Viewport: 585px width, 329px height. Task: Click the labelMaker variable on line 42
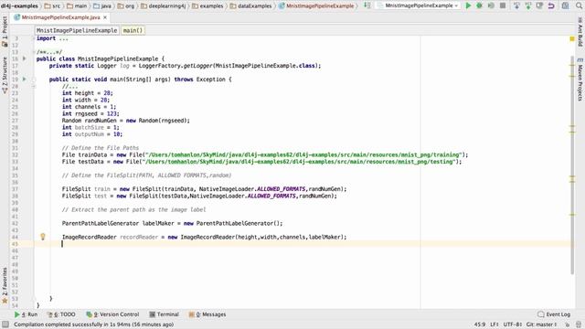click(x=158, y=223)
